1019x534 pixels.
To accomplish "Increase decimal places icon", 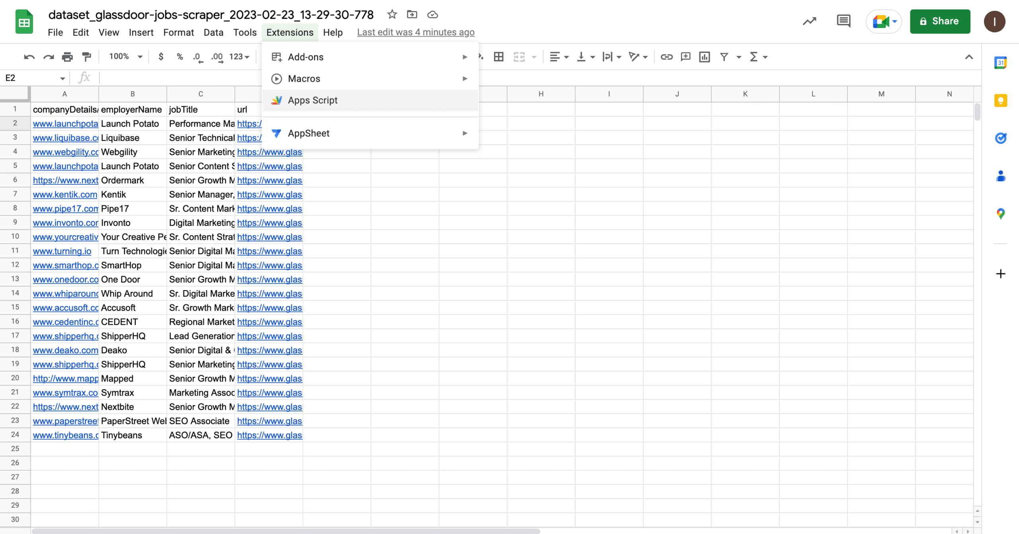I will [217, 57].
